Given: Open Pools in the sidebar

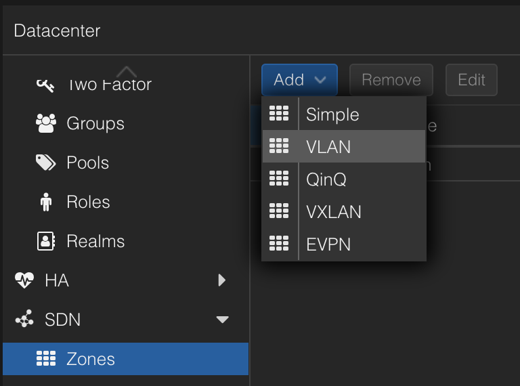Looking at the screenshot, I should point(126,163).
